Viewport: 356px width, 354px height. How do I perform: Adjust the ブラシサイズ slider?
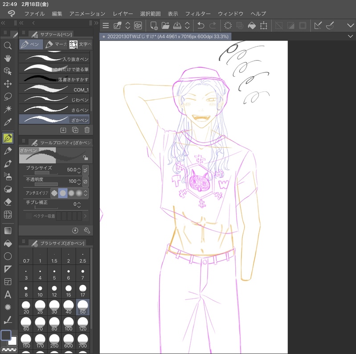tap(46, 173)
